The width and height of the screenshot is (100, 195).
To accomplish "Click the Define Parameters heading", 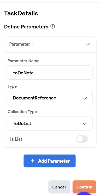I will 26,27.
